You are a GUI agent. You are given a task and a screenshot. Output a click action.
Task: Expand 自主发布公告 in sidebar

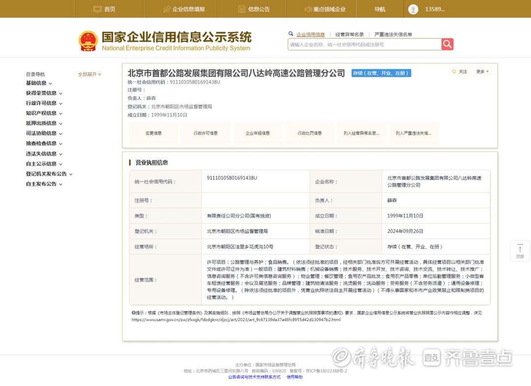pos(44,184)
